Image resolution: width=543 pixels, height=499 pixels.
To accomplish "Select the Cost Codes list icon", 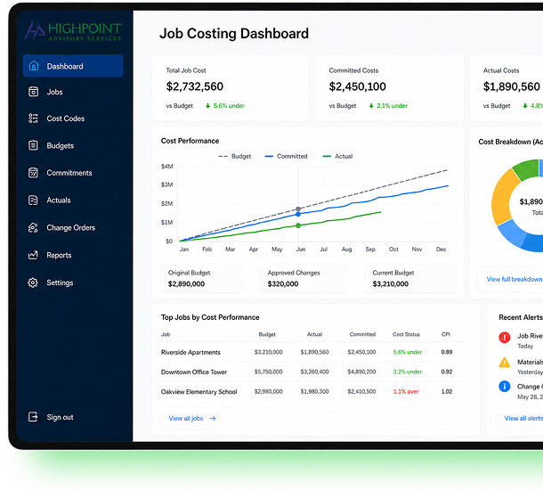I will (33, 119).
